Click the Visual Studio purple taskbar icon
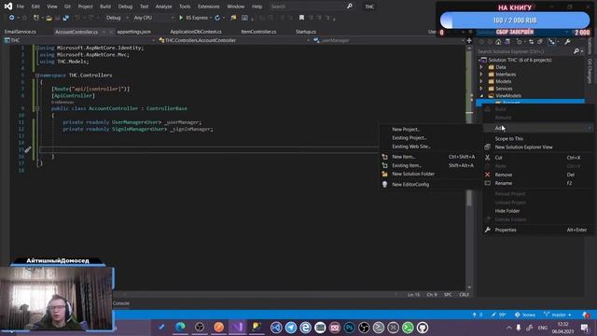The image size is (597, 336). point(238,328)
